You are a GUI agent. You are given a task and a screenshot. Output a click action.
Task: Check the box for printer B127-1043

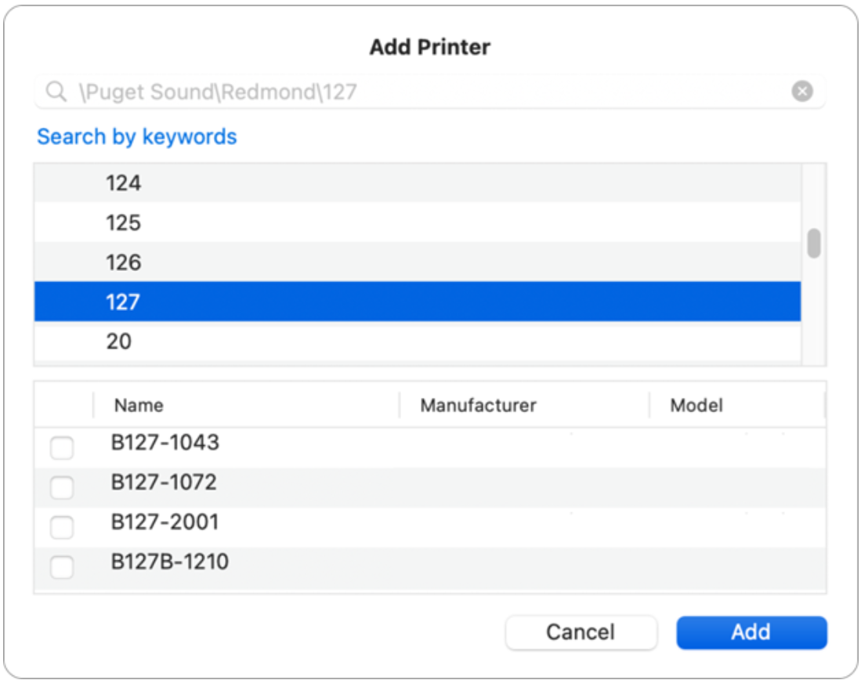click(62, 449)
